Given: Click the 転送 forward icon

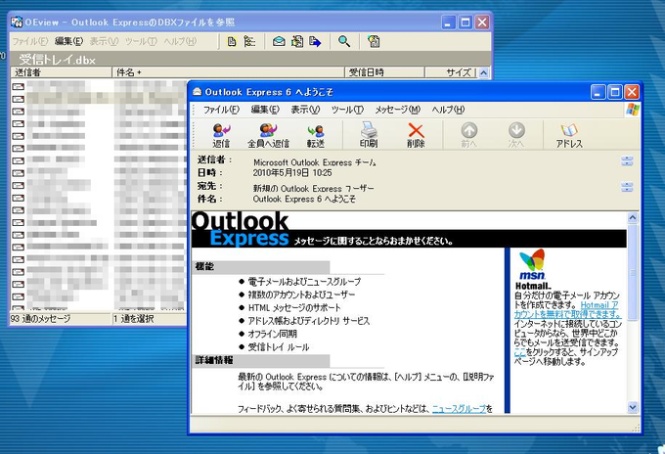Looking at the screenshot, I should click(316, 135).
